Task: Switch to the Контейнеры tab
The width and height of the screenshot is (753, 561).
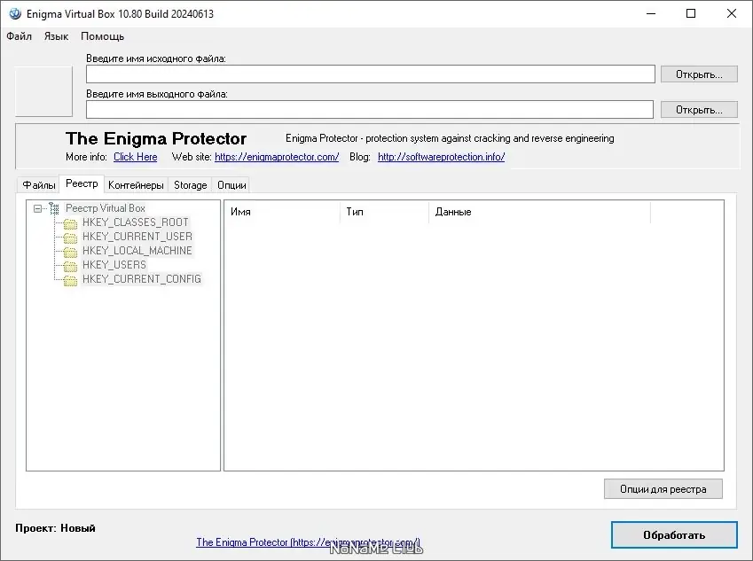Action: (136, 185)
